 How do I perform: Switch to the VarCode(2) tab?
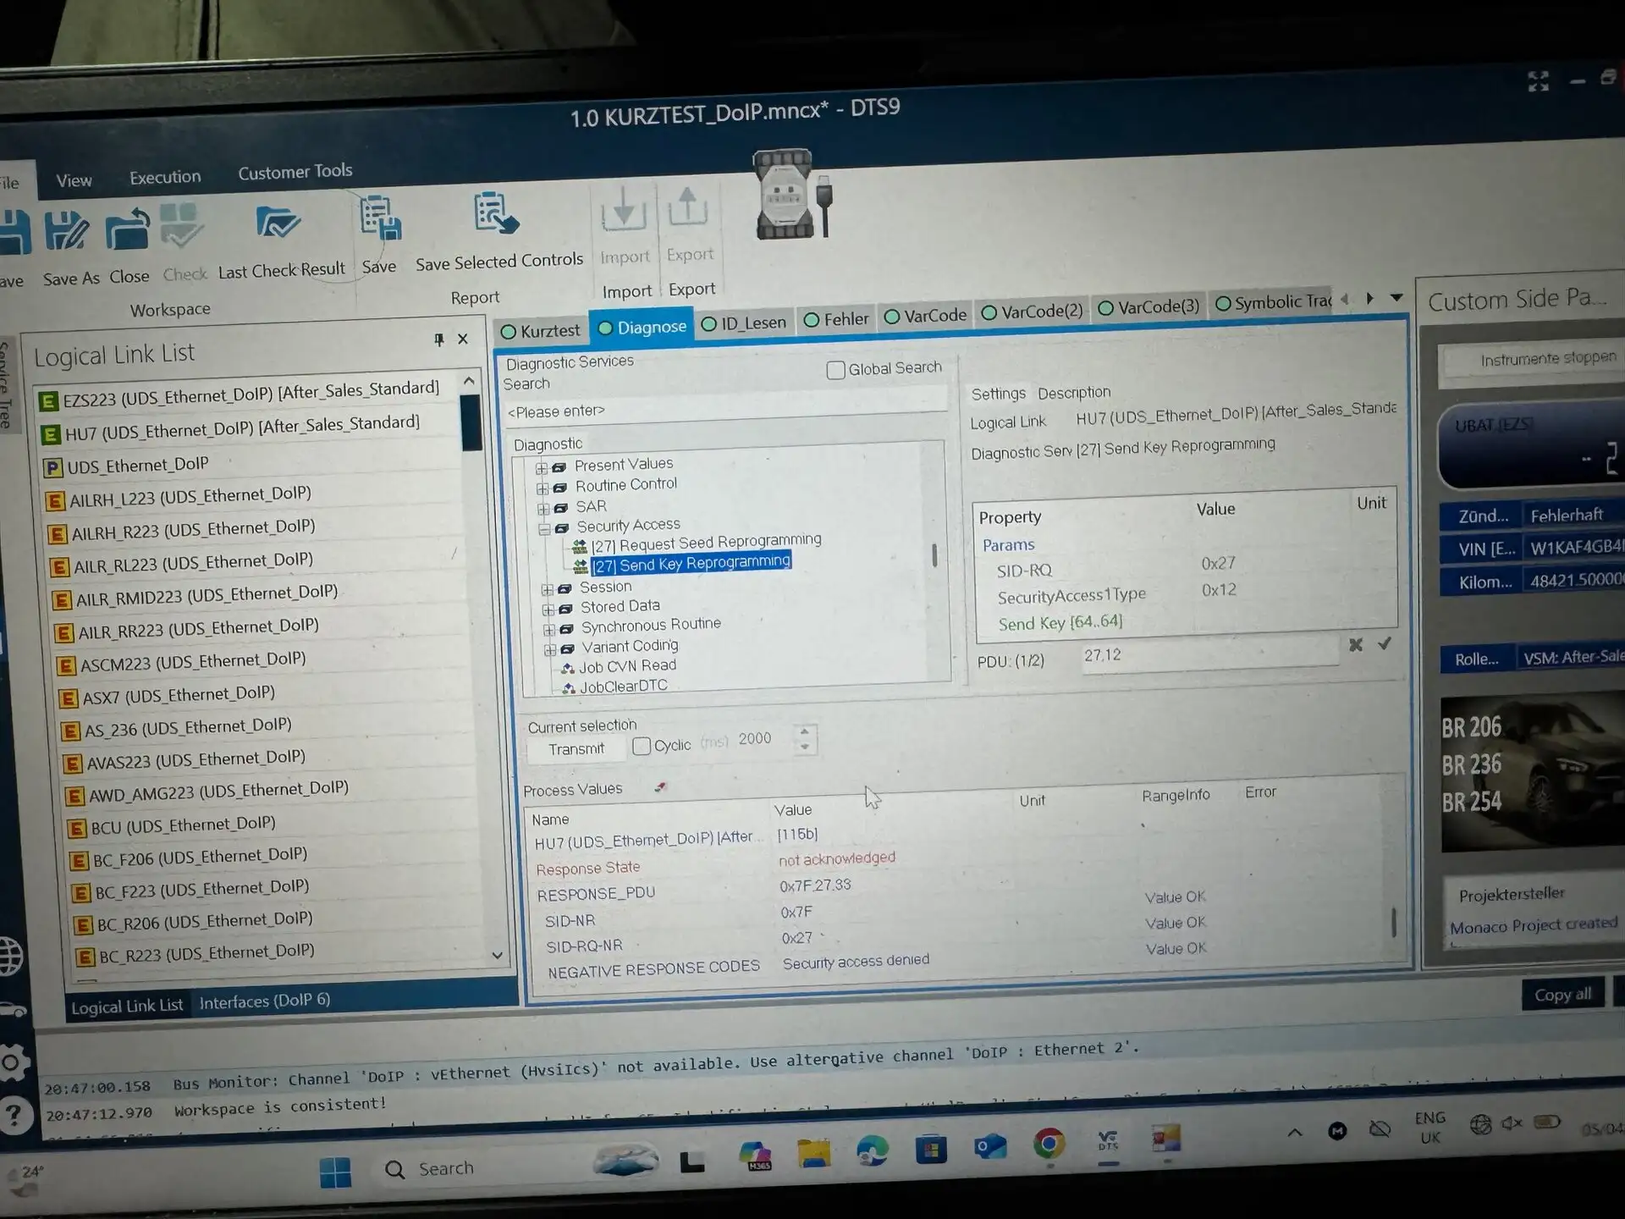(x=1033, y=312)
